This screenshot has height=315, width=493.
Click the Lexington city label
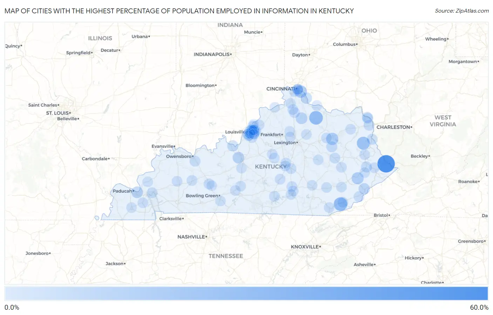pyautogui.click(x=285, y=143)
